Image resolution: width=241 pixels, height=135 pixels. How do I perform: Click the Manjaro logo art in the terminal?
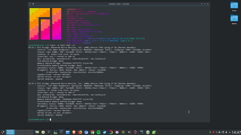(x=45, y=24)
